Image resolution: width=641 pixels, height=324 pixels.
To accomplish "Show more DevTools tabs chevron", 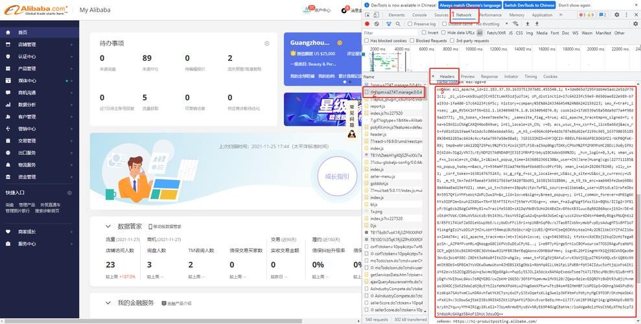I will [x=561, y=15].
